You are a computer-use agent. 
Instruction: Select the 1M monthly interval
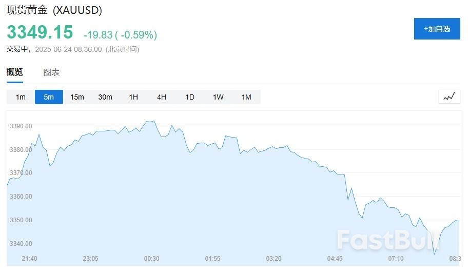point(246,97)
